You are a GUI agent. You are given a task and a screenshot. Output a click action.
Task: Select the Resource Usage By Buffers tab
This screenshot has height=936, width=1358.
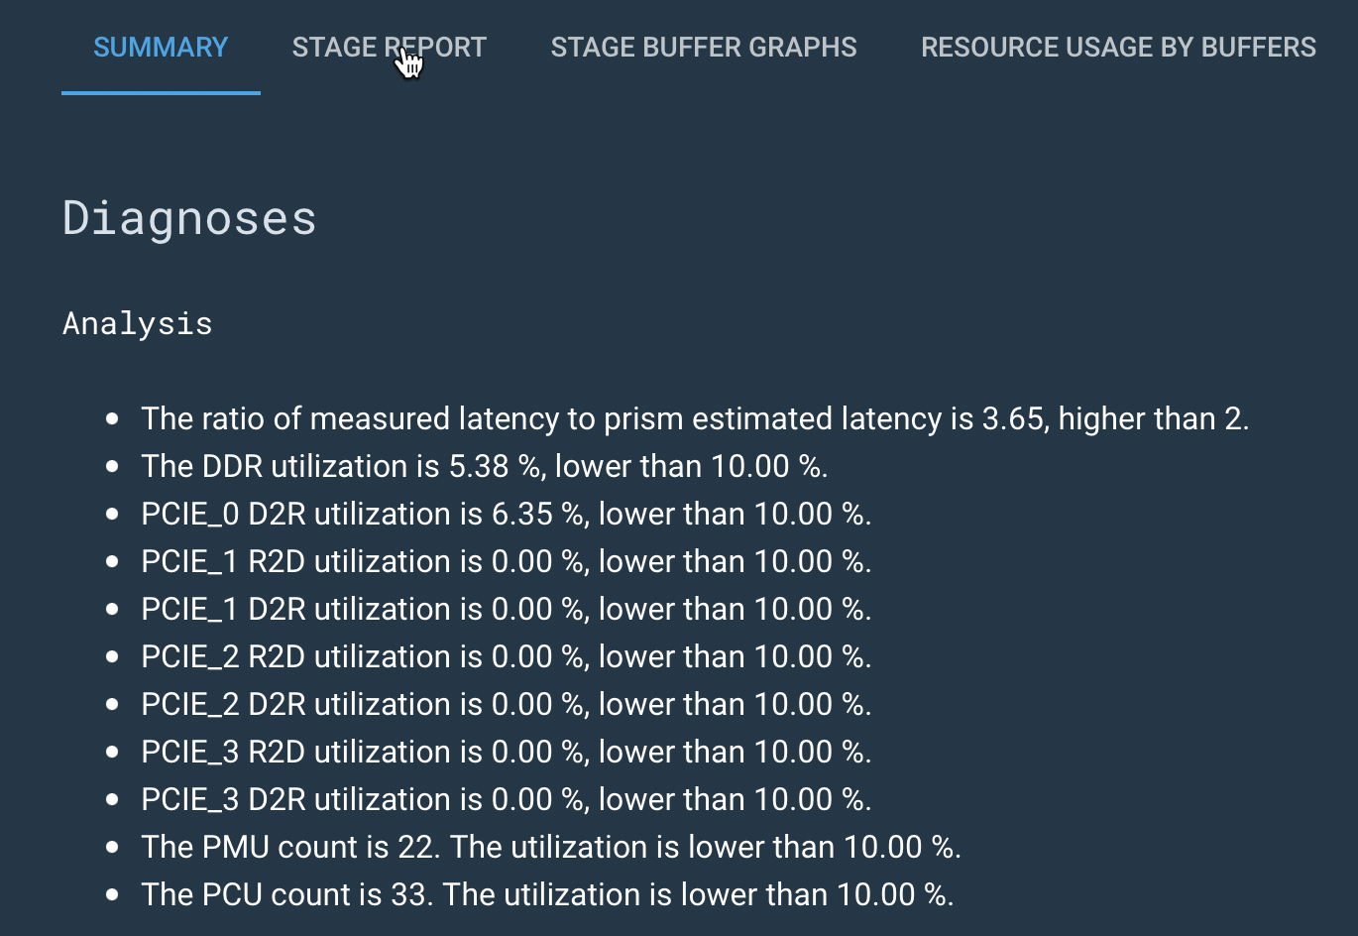click(x=1117, y=48)
